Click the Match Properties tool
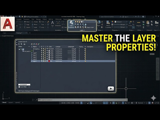 click(x=108, y=24)
